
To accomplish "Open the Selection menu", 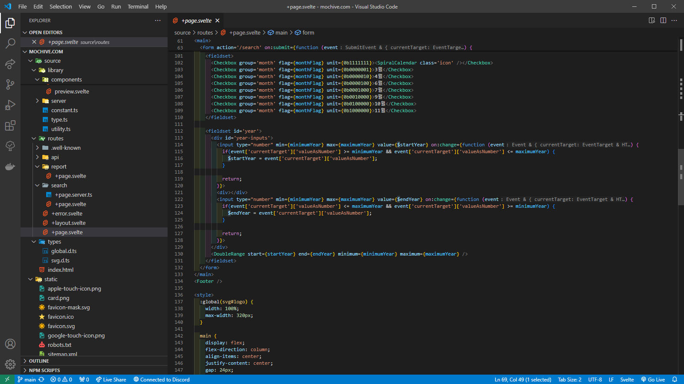I will pos(61,6).
